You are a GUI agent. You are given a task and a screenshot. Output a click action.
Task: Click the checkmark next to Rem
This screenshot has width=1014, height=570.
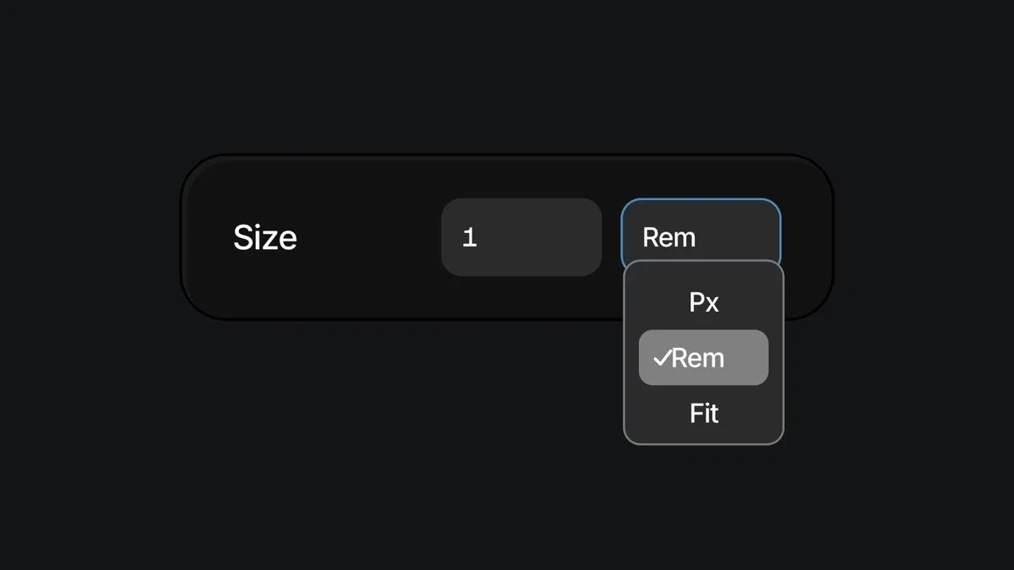664,357
